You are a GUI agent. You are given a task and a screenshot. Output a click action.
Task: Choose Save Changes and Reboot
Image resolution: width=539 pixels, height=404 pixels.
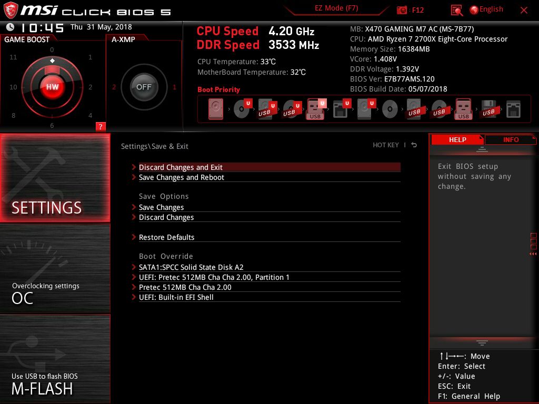[269, 177]
